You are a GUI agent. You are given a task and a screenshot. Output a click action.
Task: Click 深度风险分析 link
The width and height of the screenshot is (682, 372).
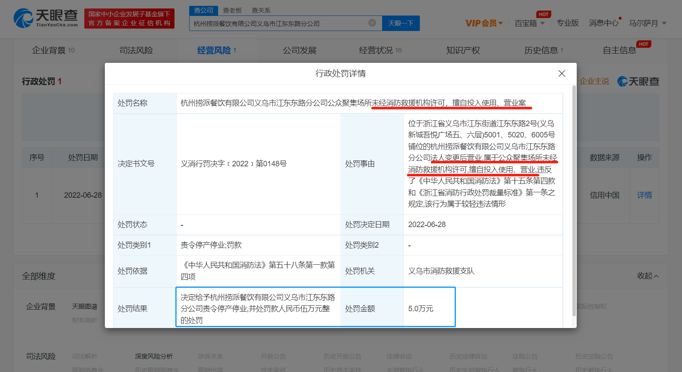154,356
